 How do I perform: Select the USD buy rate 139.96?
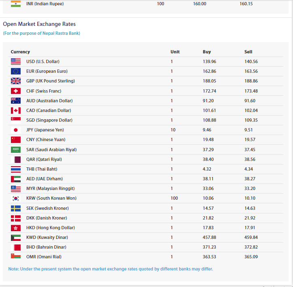[209, 61]
